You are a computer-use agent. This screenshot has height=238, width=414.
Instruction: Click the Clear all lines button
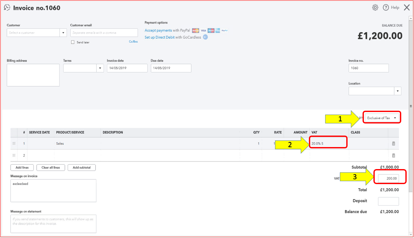pos(50,167)
